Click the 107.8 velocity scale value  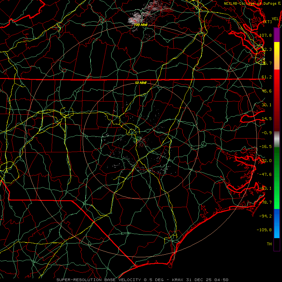coord(265,35)
